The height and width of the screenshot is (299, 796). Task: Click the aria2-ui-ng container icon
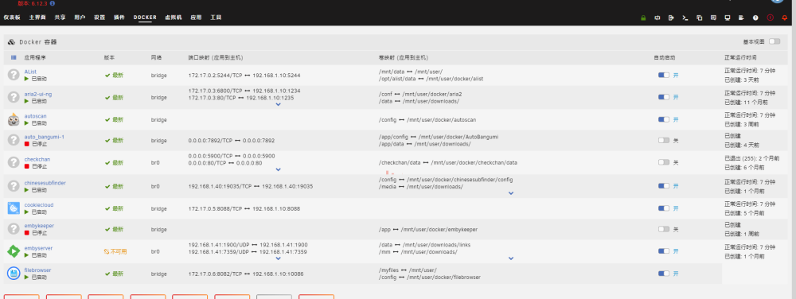14,97
